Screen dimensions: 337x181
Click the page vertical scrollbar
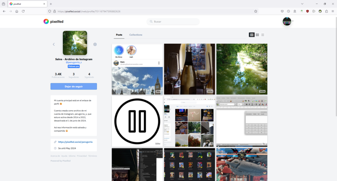[336, 66]
